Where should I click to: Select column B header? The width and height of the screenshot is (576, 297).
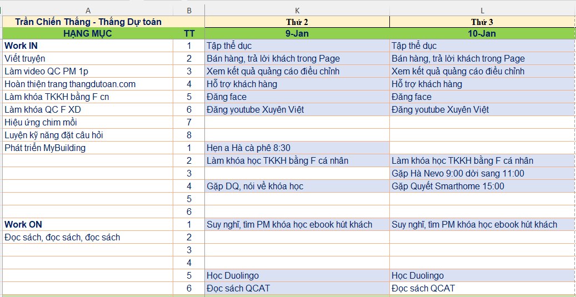[x=189, y=11]
